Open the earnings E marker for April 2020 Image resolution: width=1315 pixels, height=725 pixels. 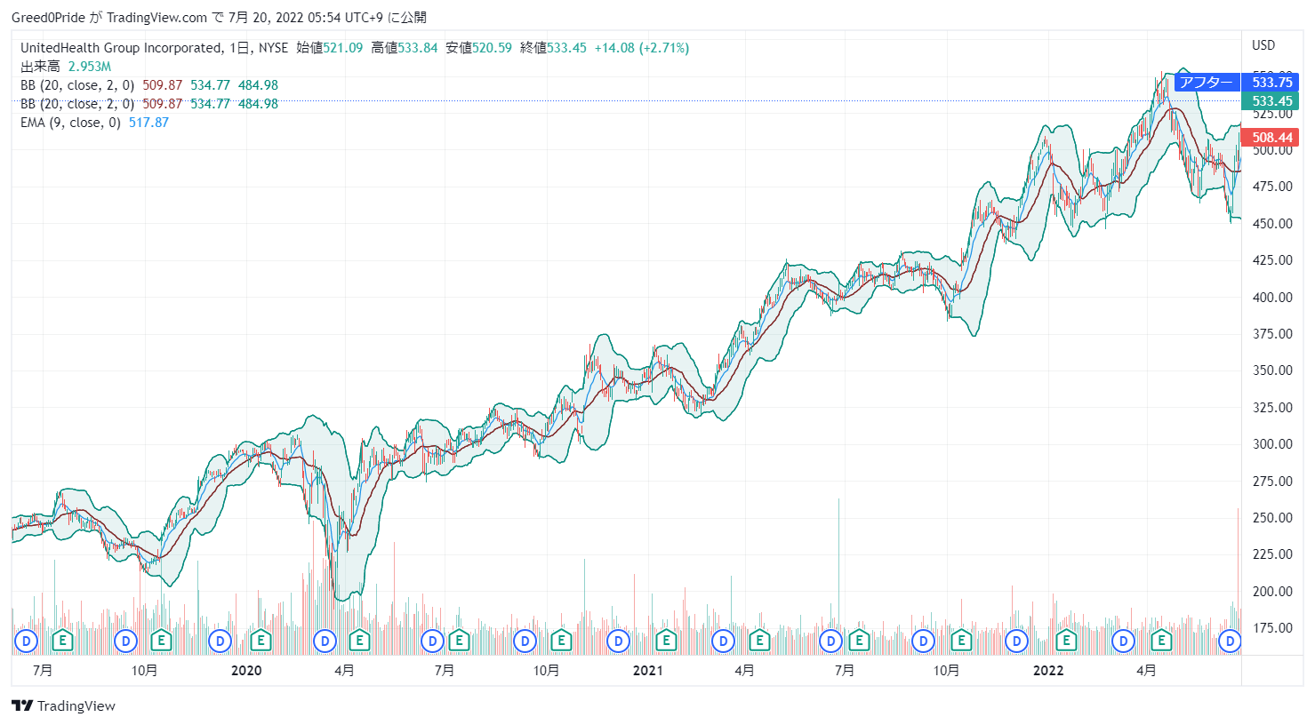(359, 640)
